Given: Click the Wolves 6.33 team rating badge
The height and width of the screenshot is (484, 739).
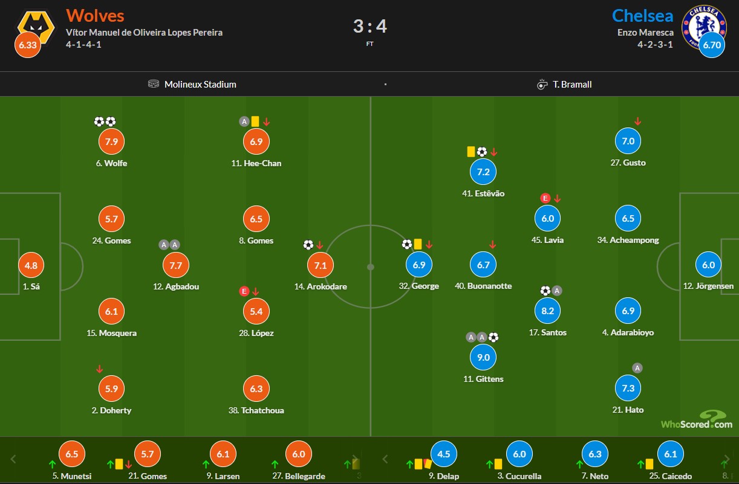Looking at the screenshot, I should click(x=28, y=45).
